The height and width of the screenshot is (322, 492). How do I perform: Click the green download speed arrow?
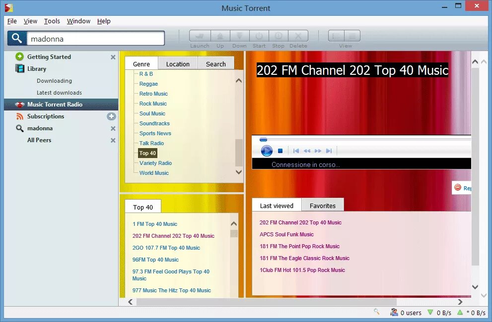pyautogui.click(x=430, y=312)
